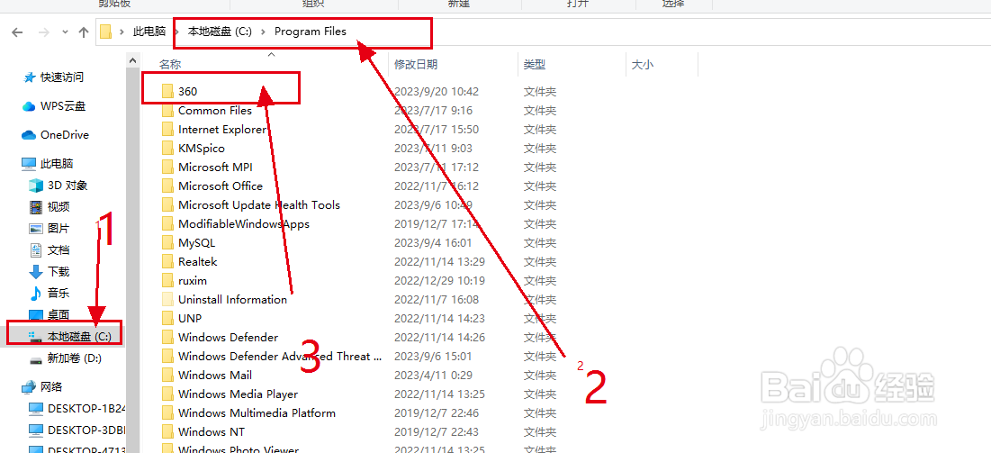Image resolution: width=991 pixels, height=453 pixels.
Task: Click 此电脑 in the address bar
Action: pyautogui.click(x=149, y=32)
